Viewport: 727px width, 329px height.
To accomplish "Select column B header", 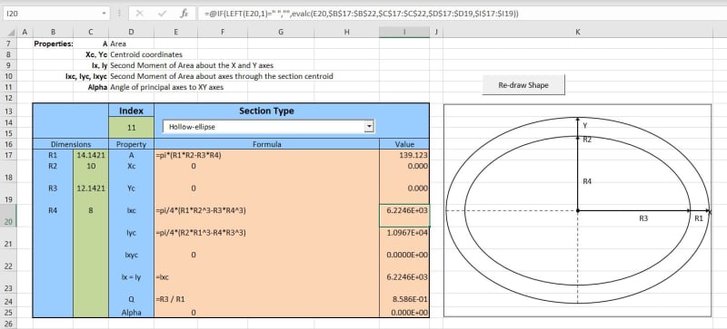I will coord(53,32).
